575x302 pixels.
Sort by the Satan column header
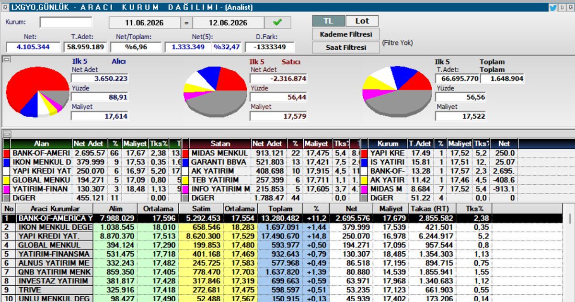point(221,144)
